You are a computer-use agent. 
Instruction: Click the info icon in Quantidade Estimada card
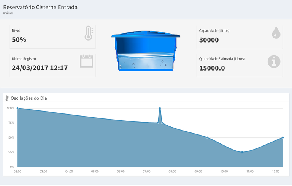tap(274, 61)
